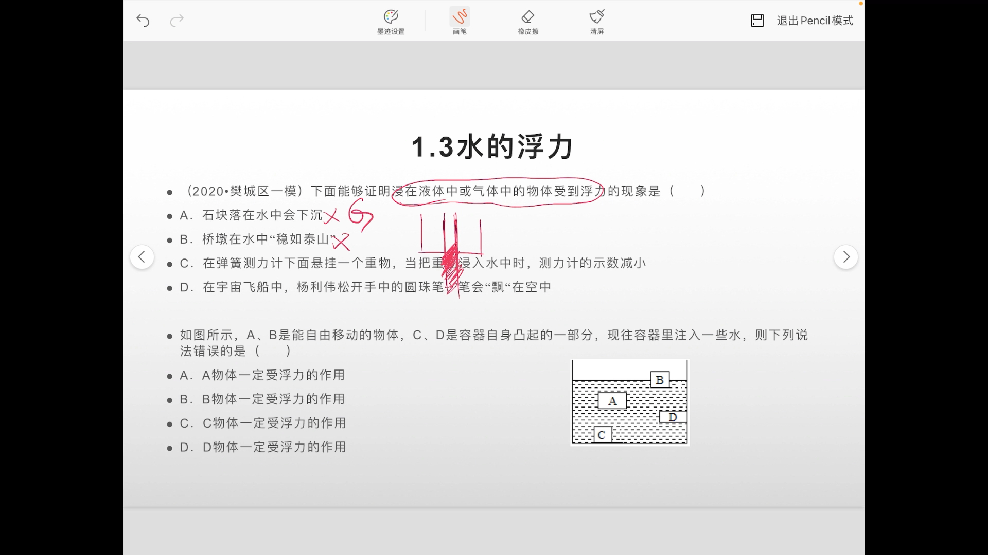Click block B in the diagram
The image size is (988, 555).
point(660,380)
